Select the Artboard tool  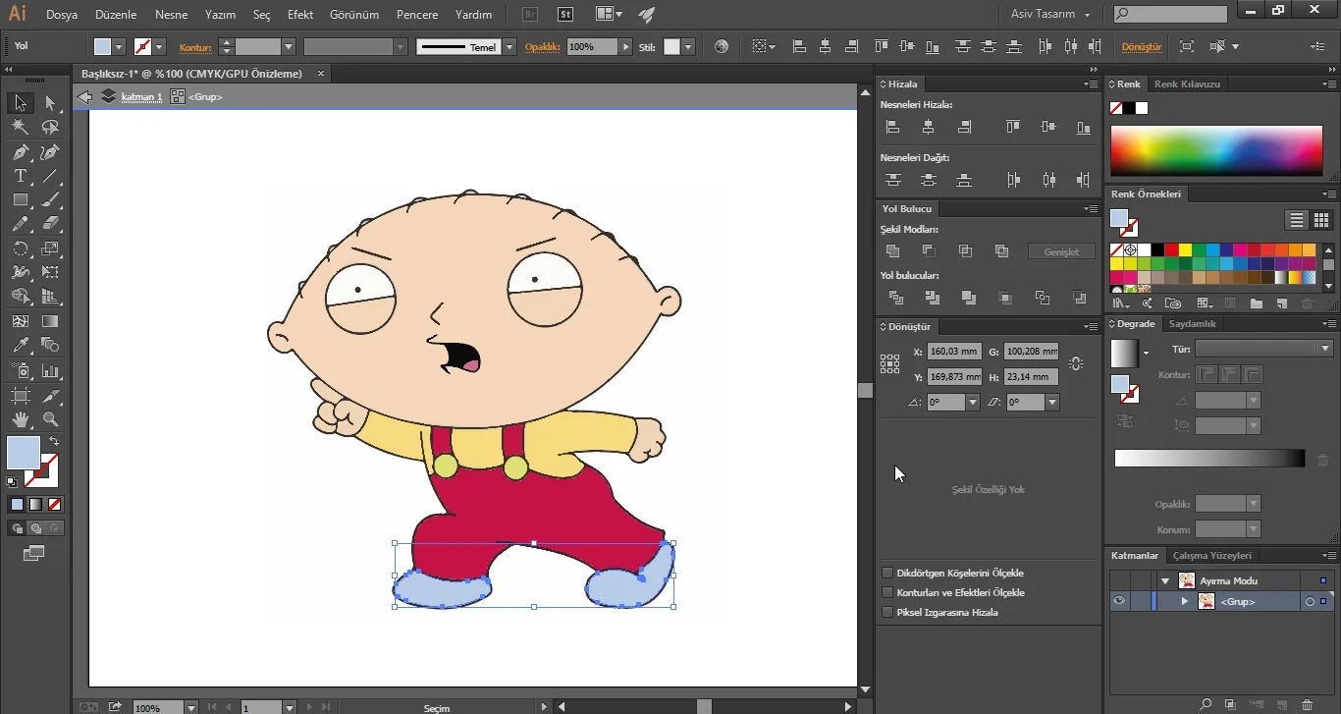click(20, 396)
